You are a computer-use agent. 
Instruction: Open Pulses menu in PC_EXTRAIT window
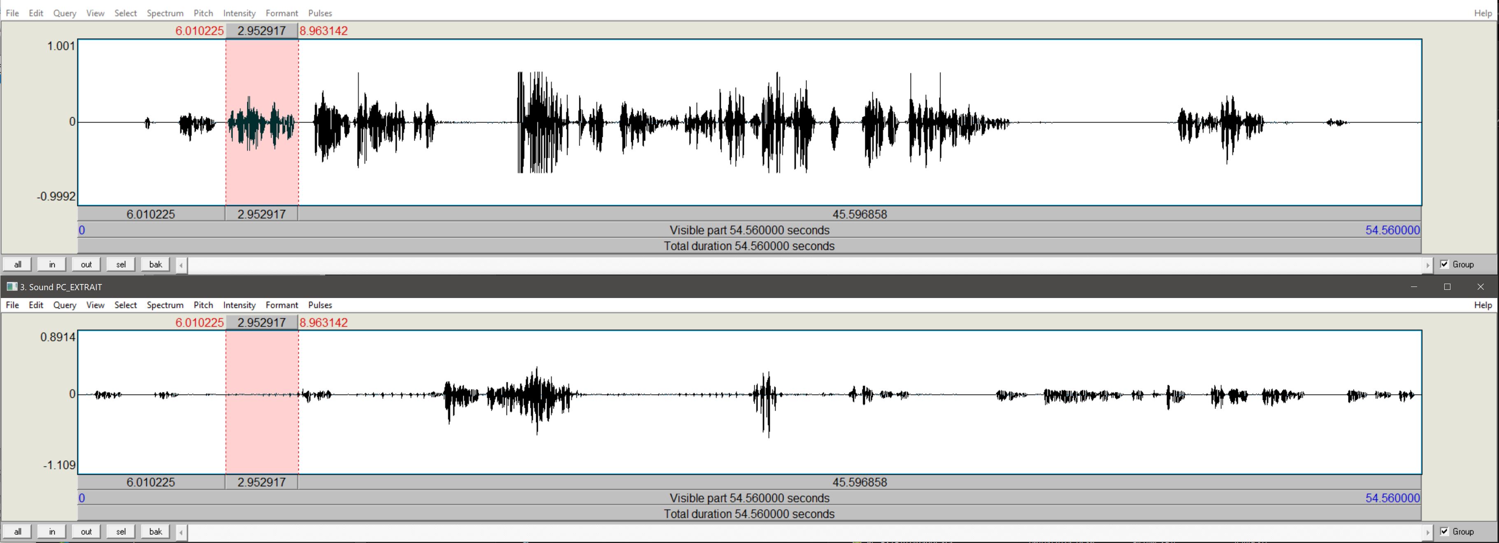coord(320,305)
